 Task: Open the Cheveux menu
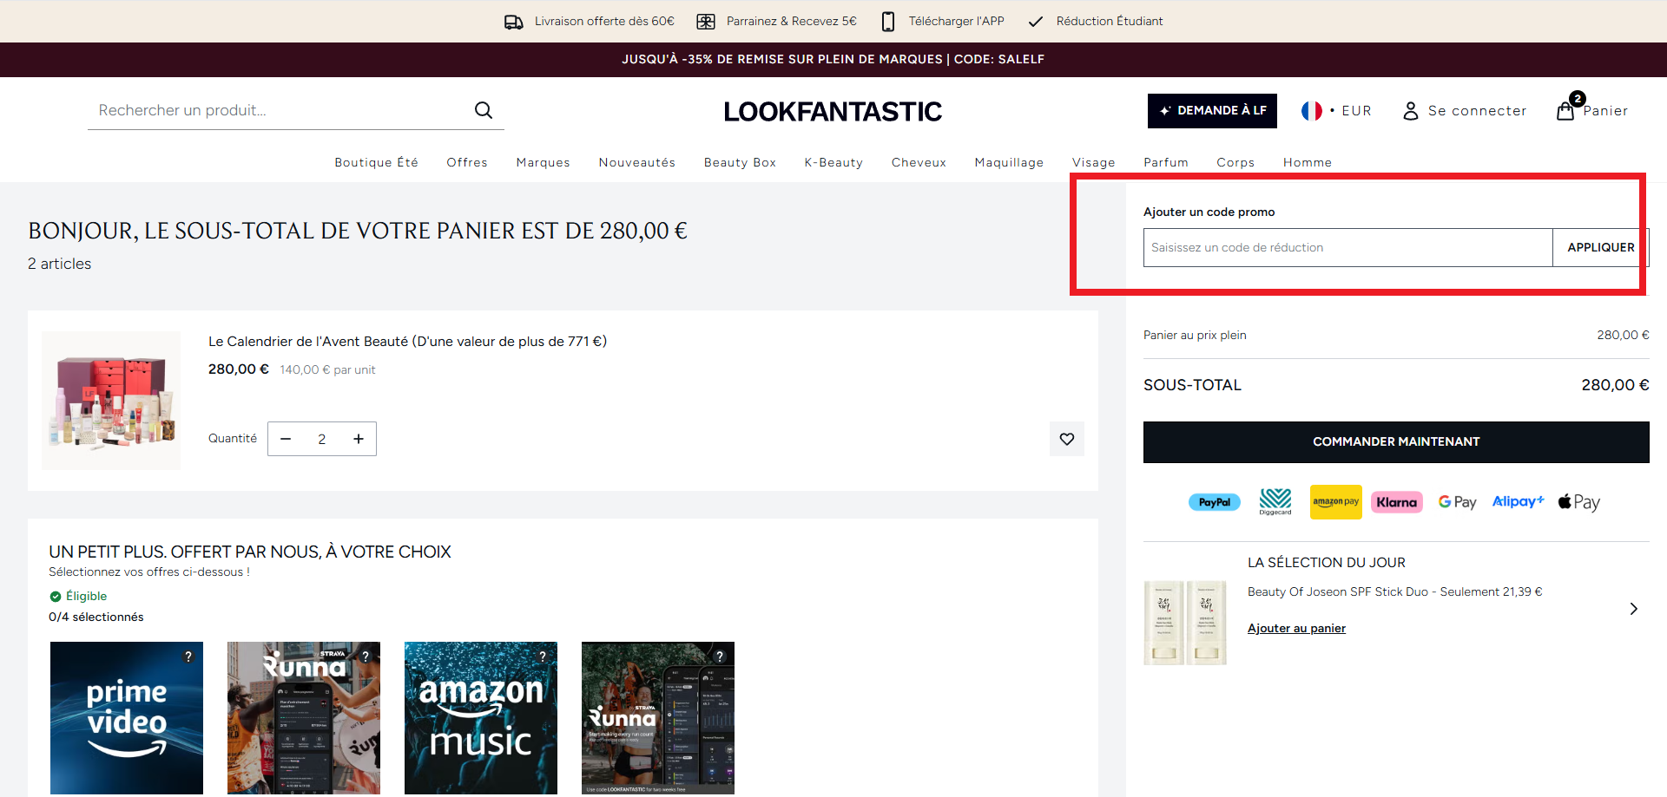(x=919, y=162)
